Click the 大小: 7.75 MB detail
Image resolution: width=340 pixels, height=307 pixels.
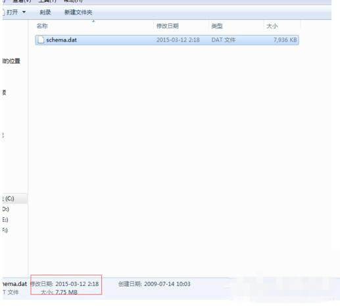(59, 293)
